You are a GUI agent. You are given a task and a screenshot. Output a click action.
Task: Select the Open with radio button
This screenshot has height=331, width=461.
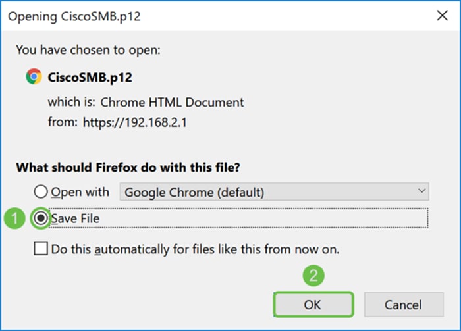click(41, 191)
